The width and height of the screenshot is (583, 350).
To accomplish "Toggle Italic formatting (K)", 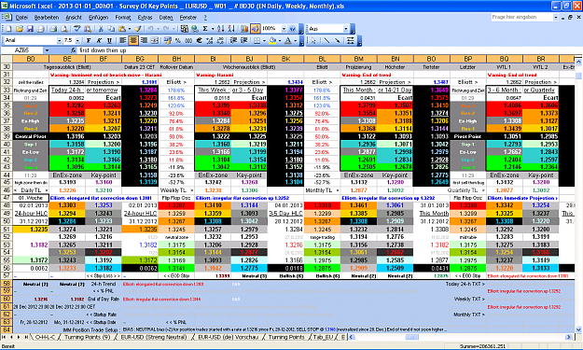I will point(99,40).
